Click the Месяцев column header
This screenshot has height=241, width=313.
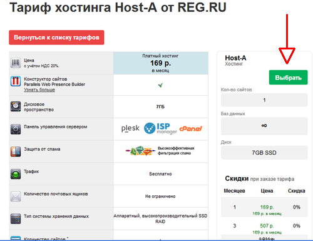click(x=234, y=191)
